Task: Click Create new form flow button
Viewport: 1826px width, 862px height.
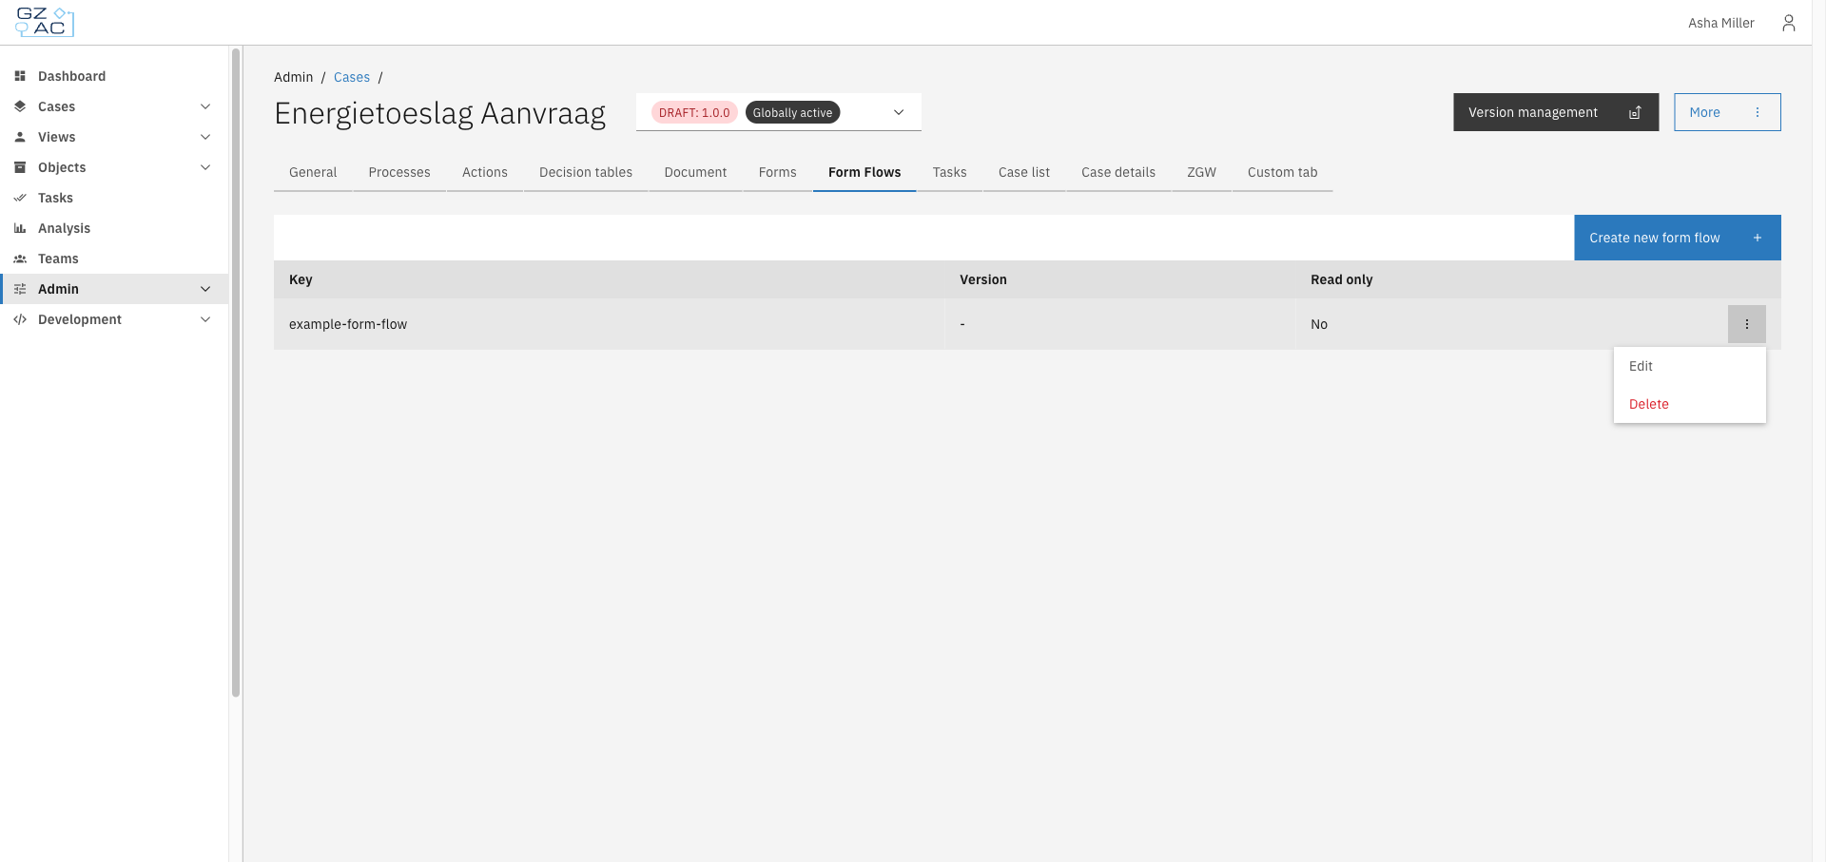Action: point(1678,238)
